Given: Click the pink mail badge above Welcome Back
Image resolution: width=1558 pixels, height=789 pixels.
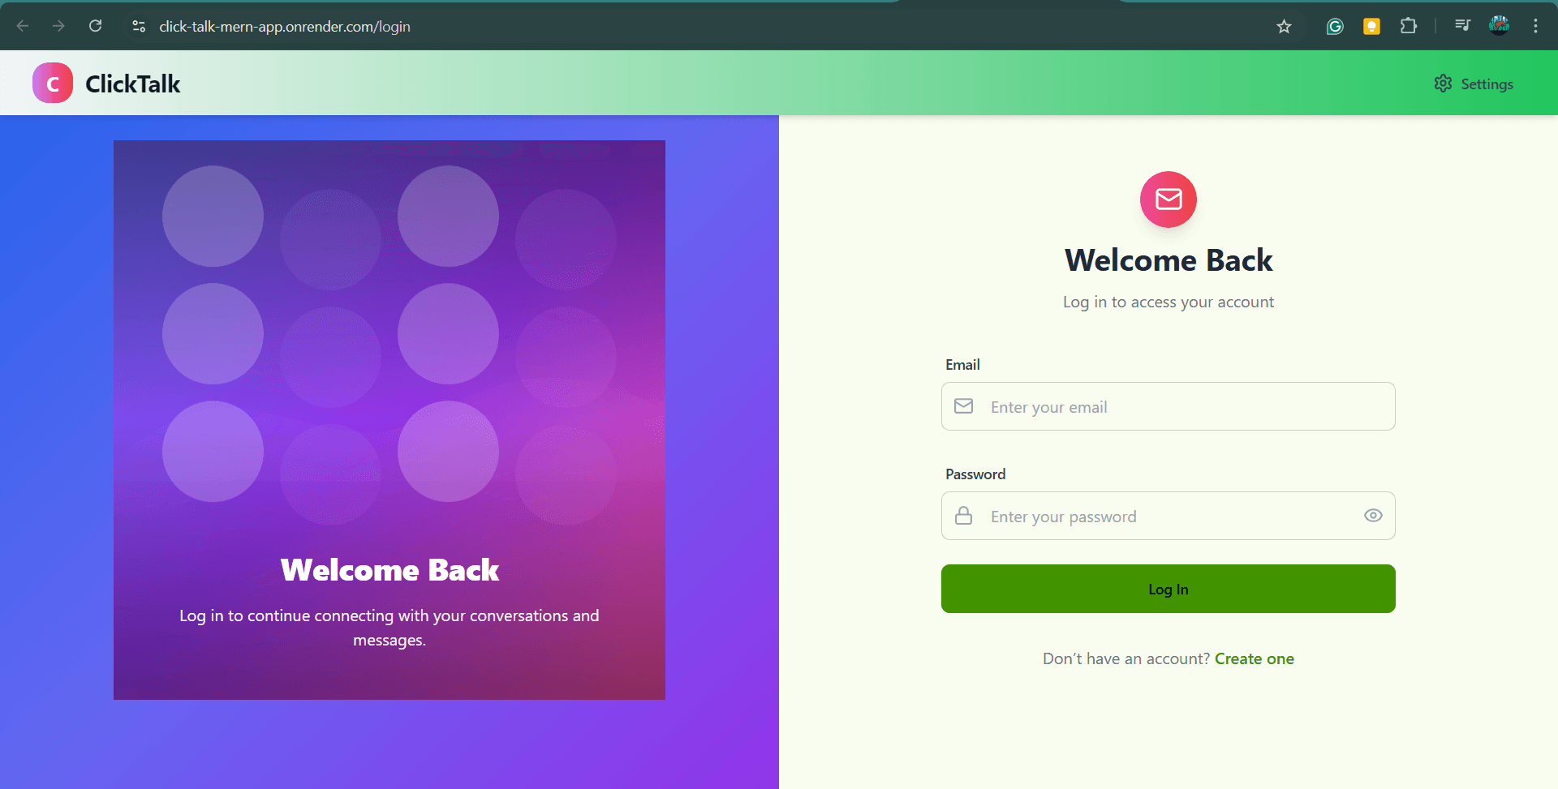Looking at the screenshot, I should [1168, 199].
